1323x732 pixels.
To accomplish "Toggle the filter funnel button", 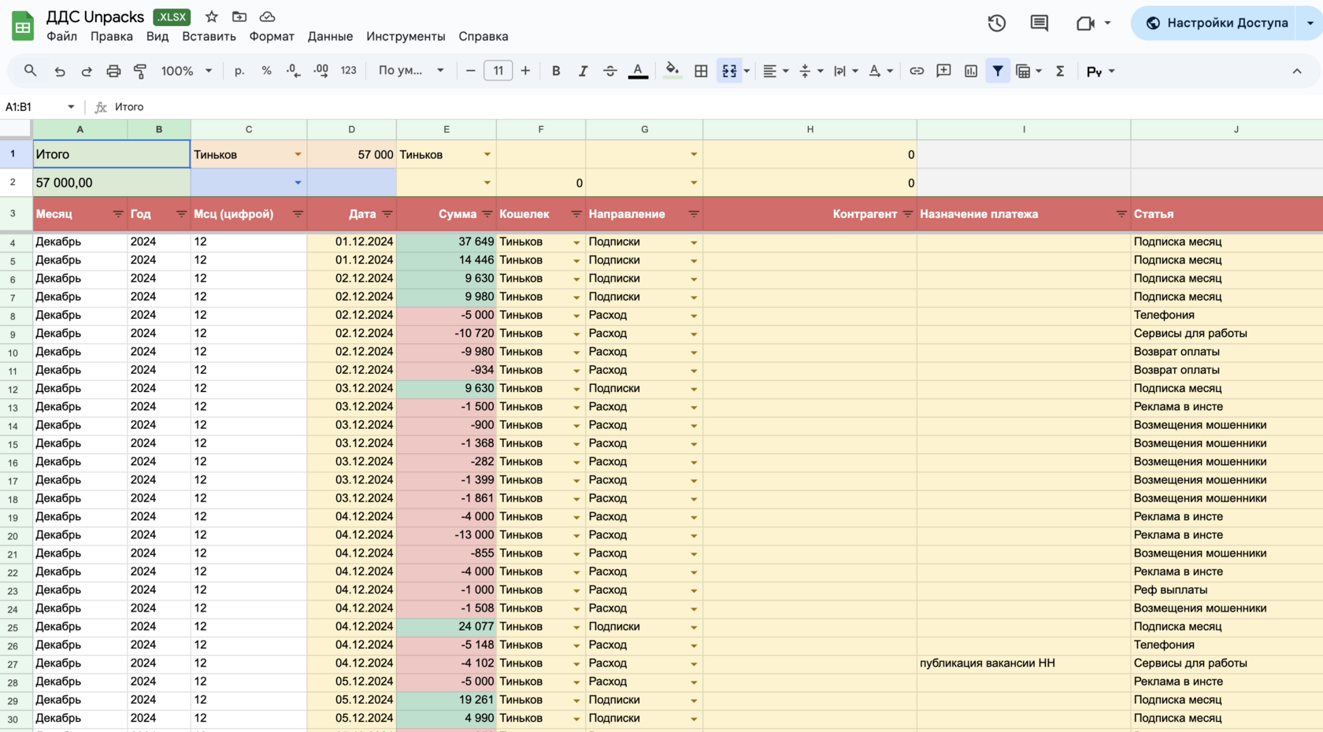I will click(x=998, y=71).
